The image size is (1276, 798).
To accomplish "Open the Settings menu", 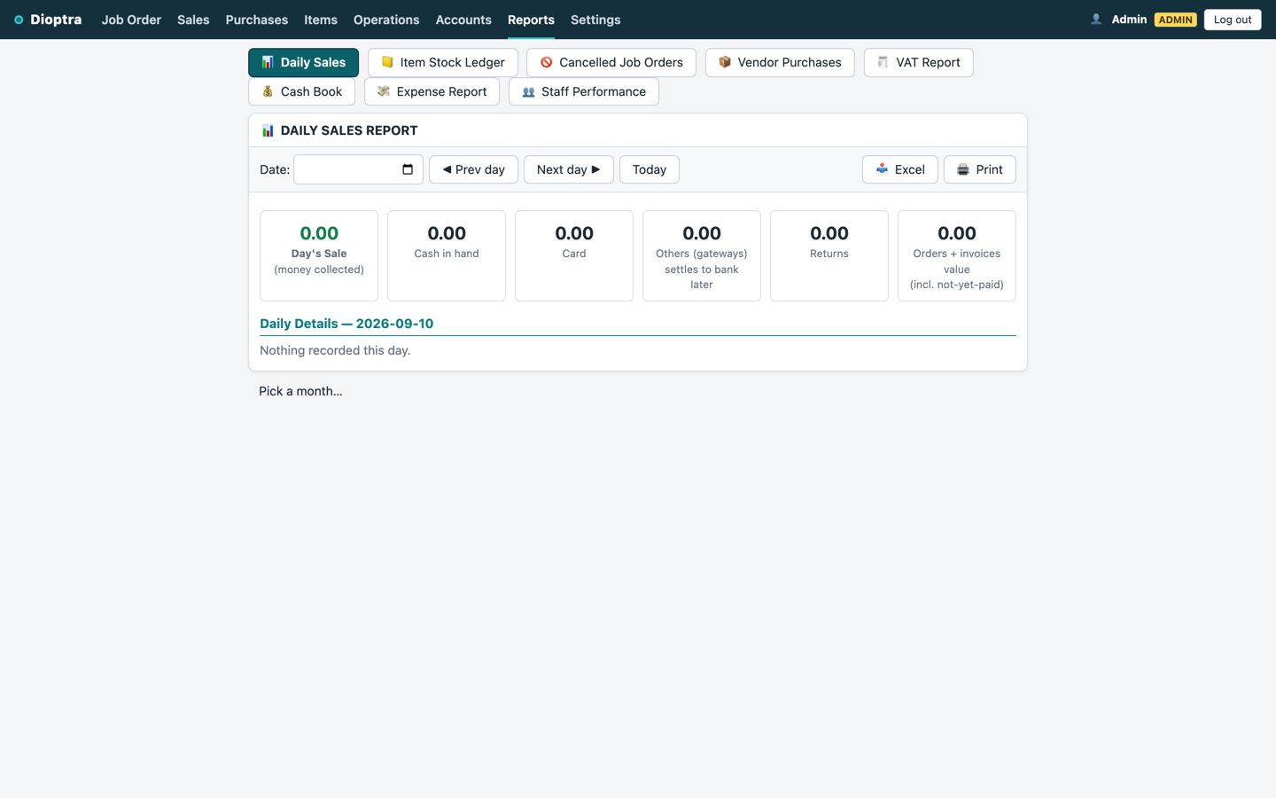I will pyautogui.click(x=595, y=20).
